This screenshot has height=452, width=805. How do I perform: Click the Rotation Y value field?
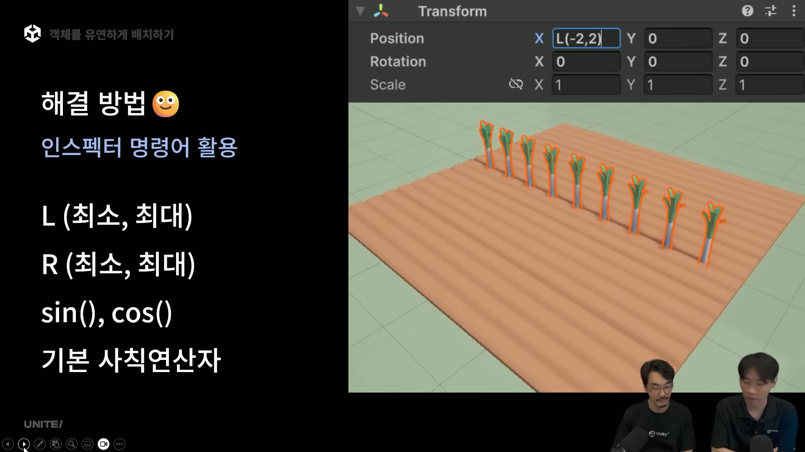(x=677, y=62)
